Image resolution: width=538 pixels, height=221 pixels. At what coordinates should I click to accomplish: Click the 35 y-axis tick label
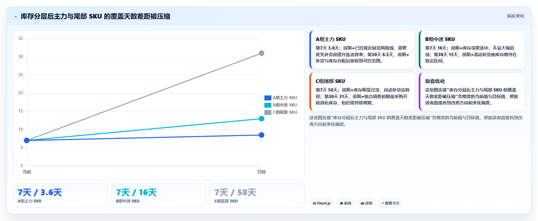(21, 39)
